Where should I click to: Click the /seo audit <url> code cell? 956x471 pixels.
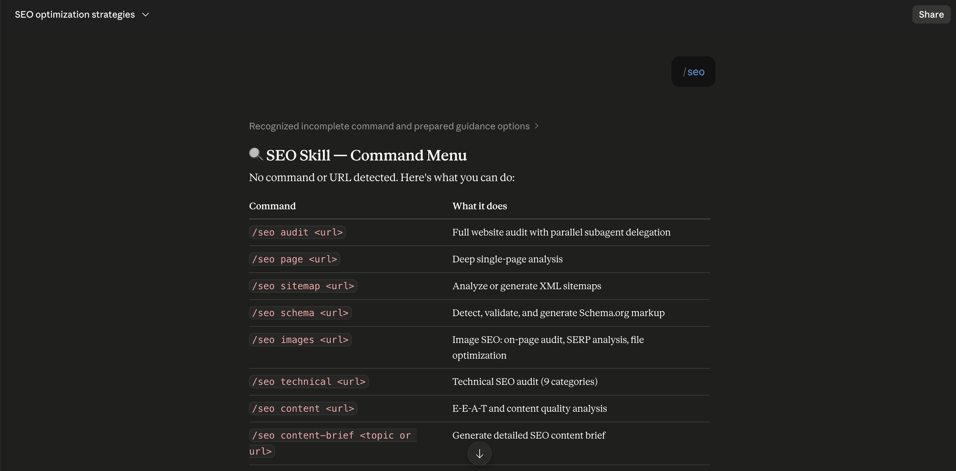297,232
